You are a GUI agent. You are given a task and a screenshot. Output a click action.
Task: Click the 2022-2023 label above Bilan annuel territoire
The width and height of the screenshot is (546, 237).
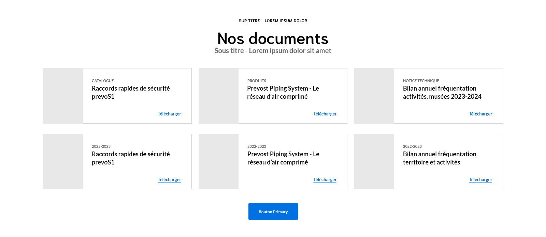412,146
